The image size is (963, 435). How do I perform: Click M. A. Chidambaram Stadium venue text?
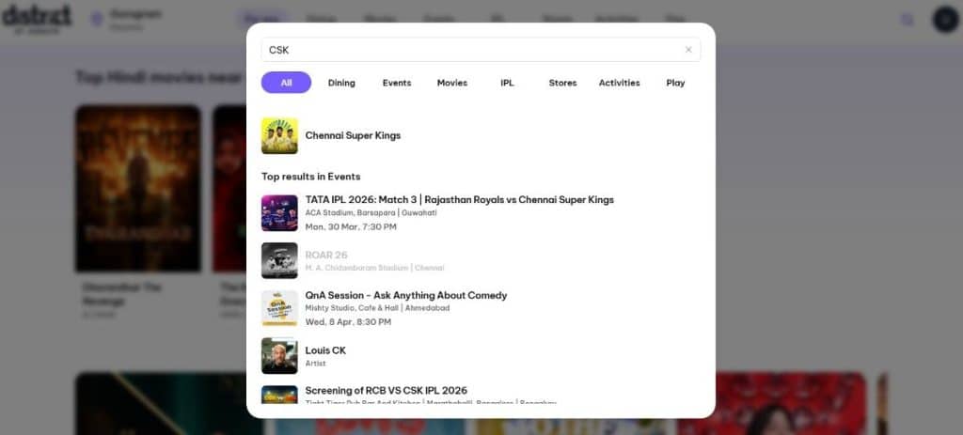tap(374, 268)
